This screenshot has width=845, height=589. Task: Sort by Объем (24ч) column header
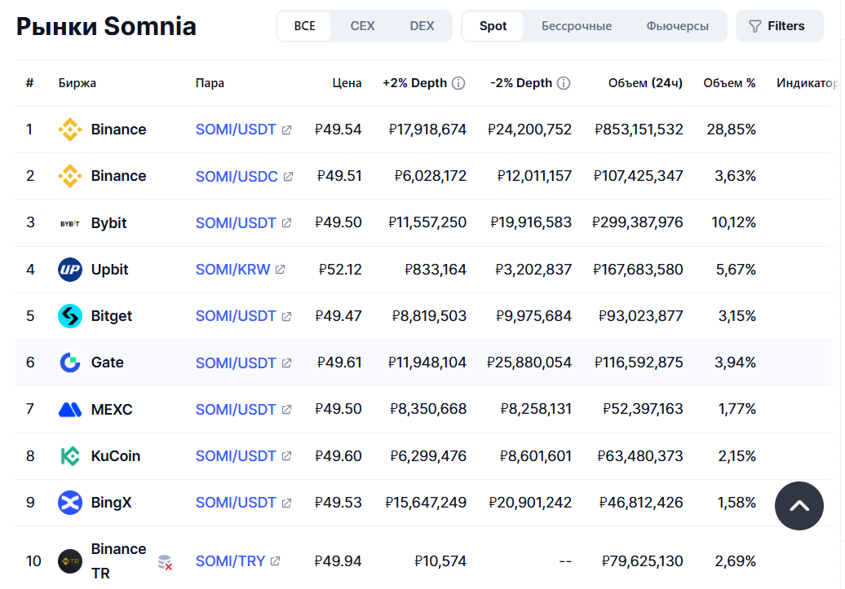645,83
